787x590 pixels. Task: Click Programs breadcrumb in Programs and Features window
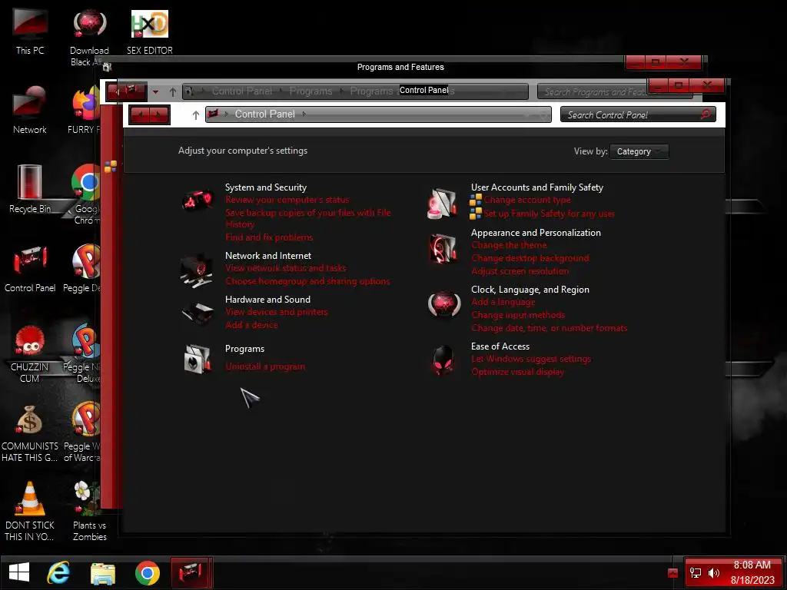pyautogui.click(x=310, y=91)
